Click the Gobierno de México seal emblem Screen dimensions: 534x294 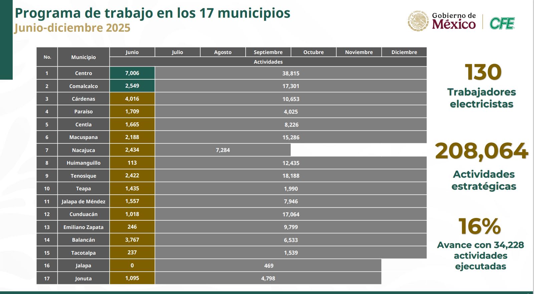[x=418, y=21]
